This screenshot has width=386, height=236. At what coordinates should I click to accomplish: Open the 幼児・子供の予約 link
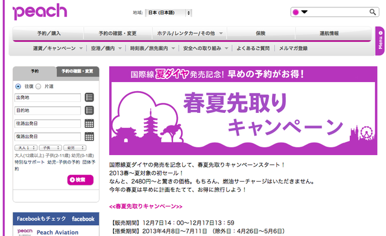(x=63, y=162)
